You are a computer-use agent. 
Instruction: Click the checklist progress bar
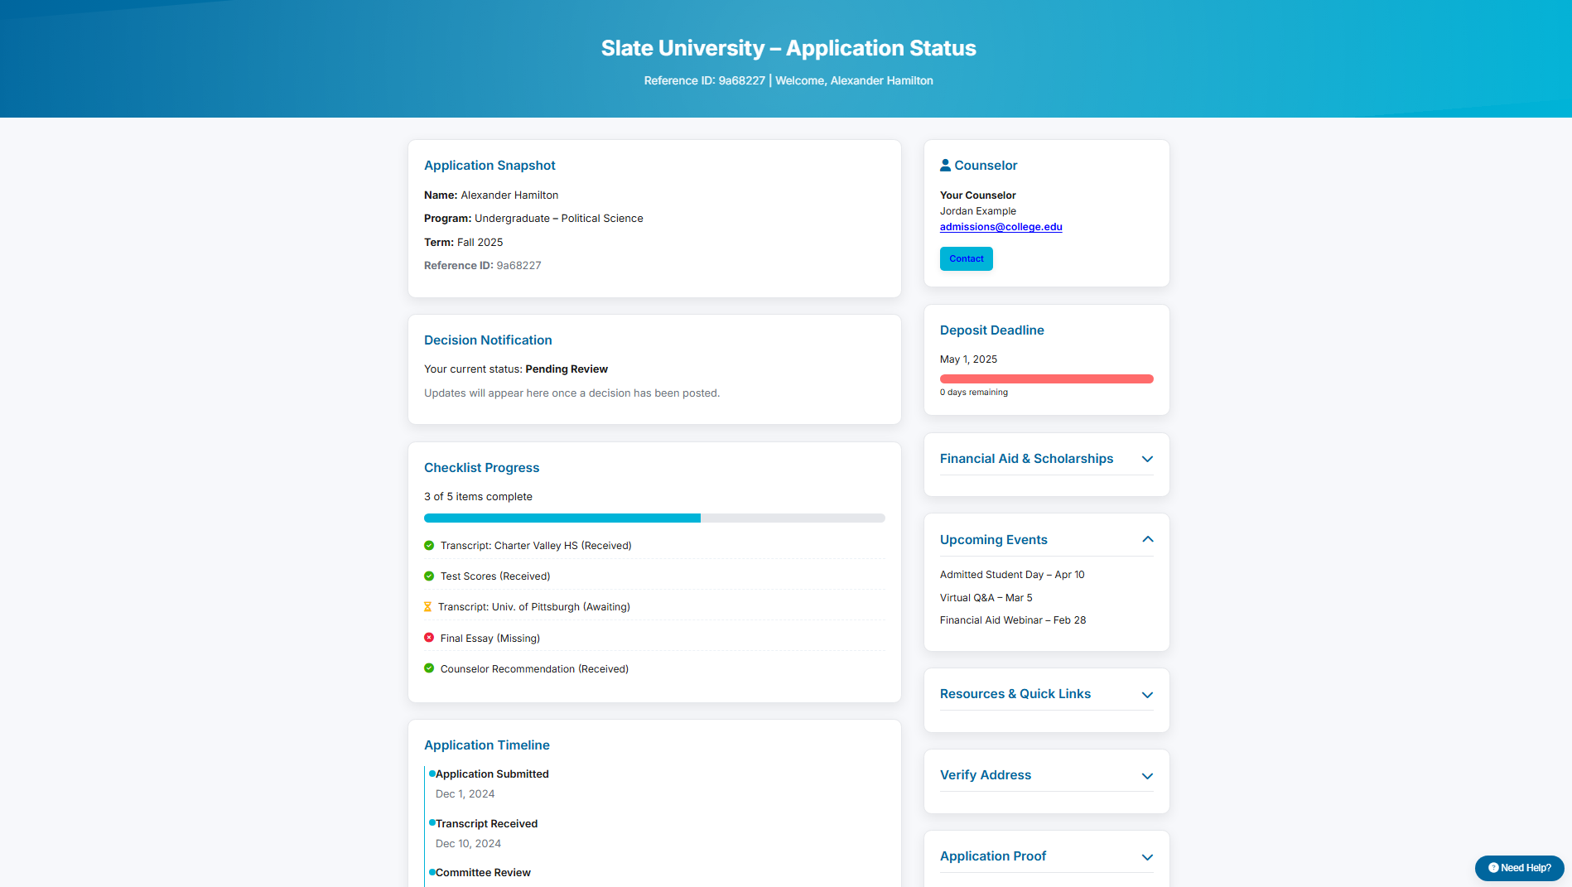[x=654, y=518]
